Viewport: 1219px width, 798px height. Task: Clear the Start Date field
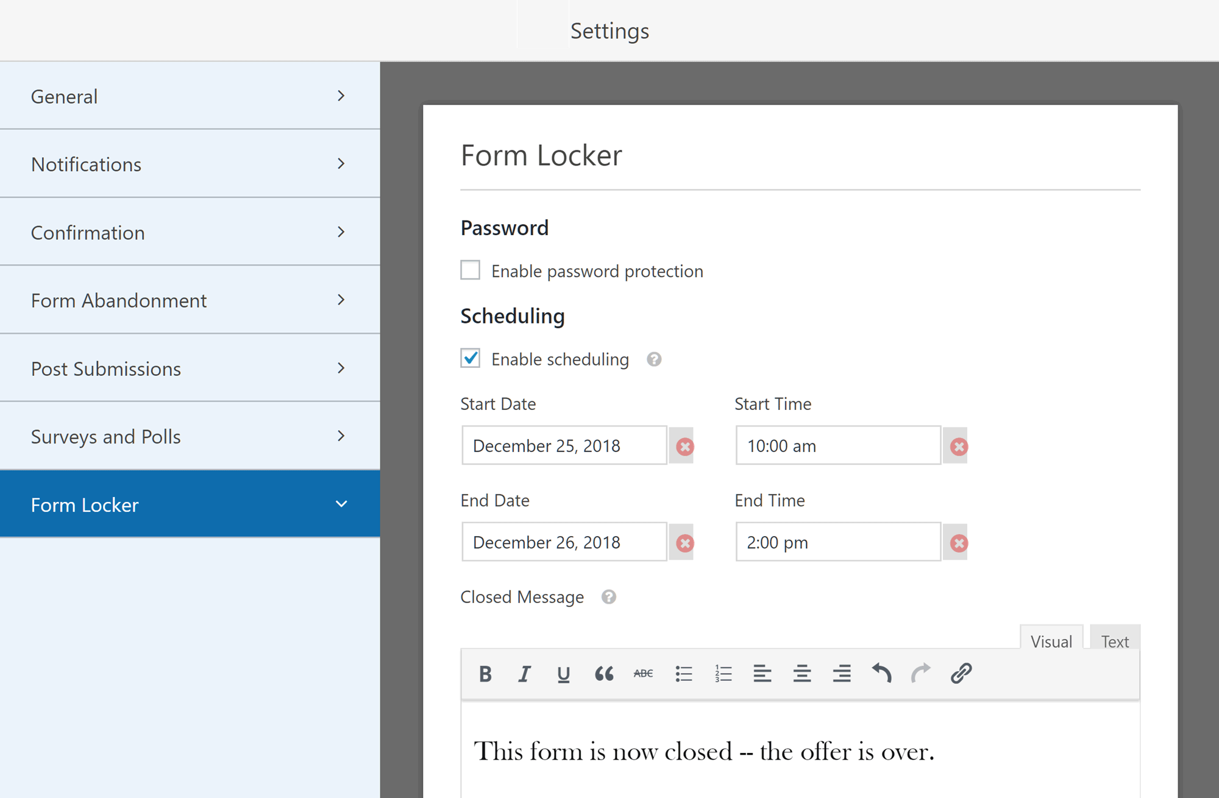[685, 446]
